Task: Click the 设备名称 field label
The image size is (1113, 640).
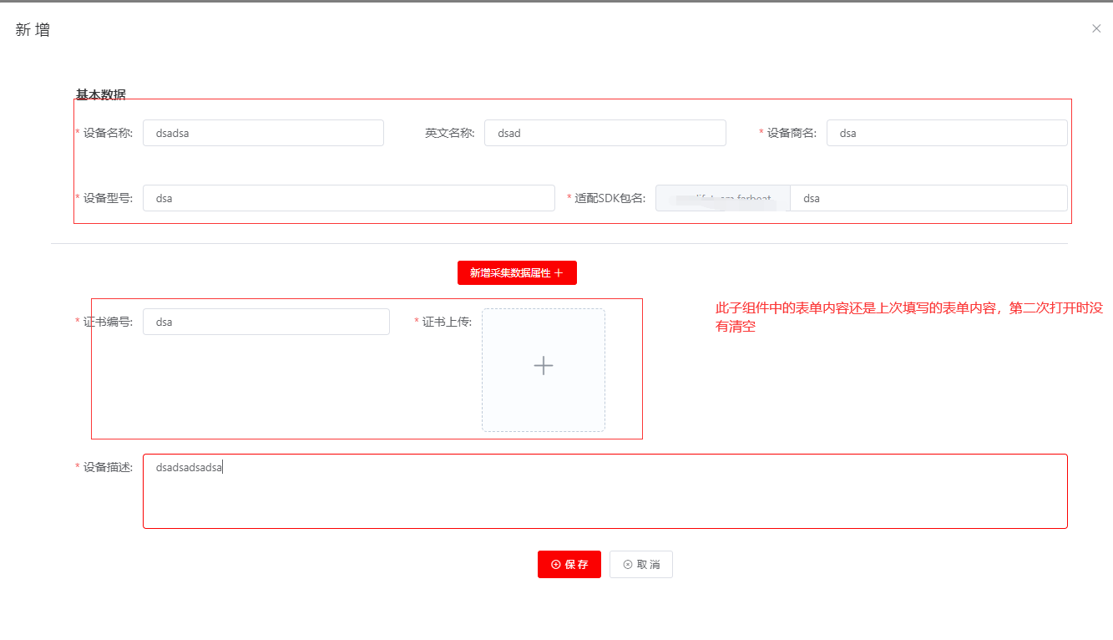Action: pos(108,133)
